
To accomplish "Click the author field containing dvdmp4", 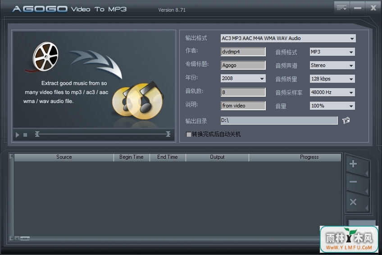I will [243, 52].
